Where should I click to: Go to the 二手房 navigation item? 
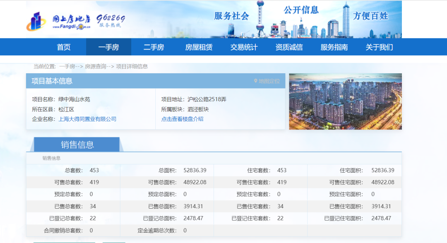click(154, 47)
